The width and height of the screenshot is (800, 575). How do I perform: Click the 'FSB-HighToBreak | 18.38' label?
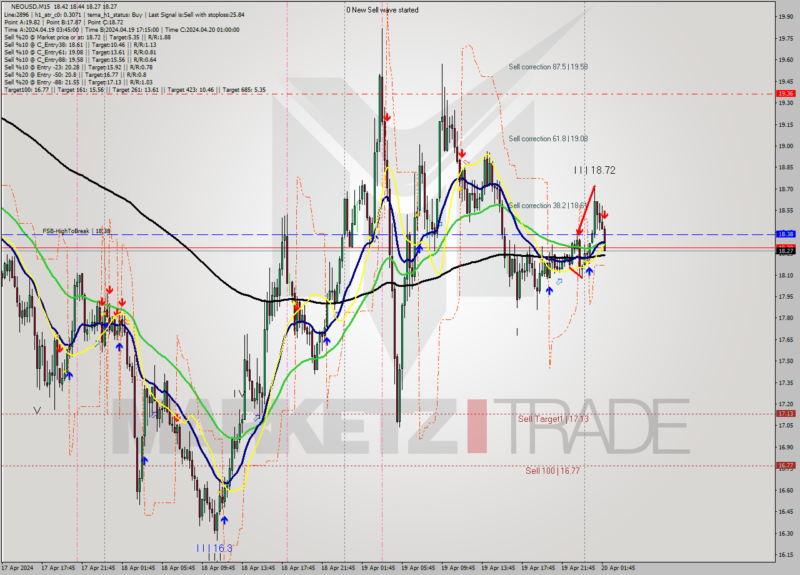click(x=76, y=231)
